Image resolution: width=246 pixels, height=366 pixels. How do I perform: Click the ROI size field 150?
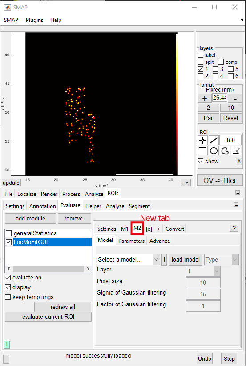(230, 140)
